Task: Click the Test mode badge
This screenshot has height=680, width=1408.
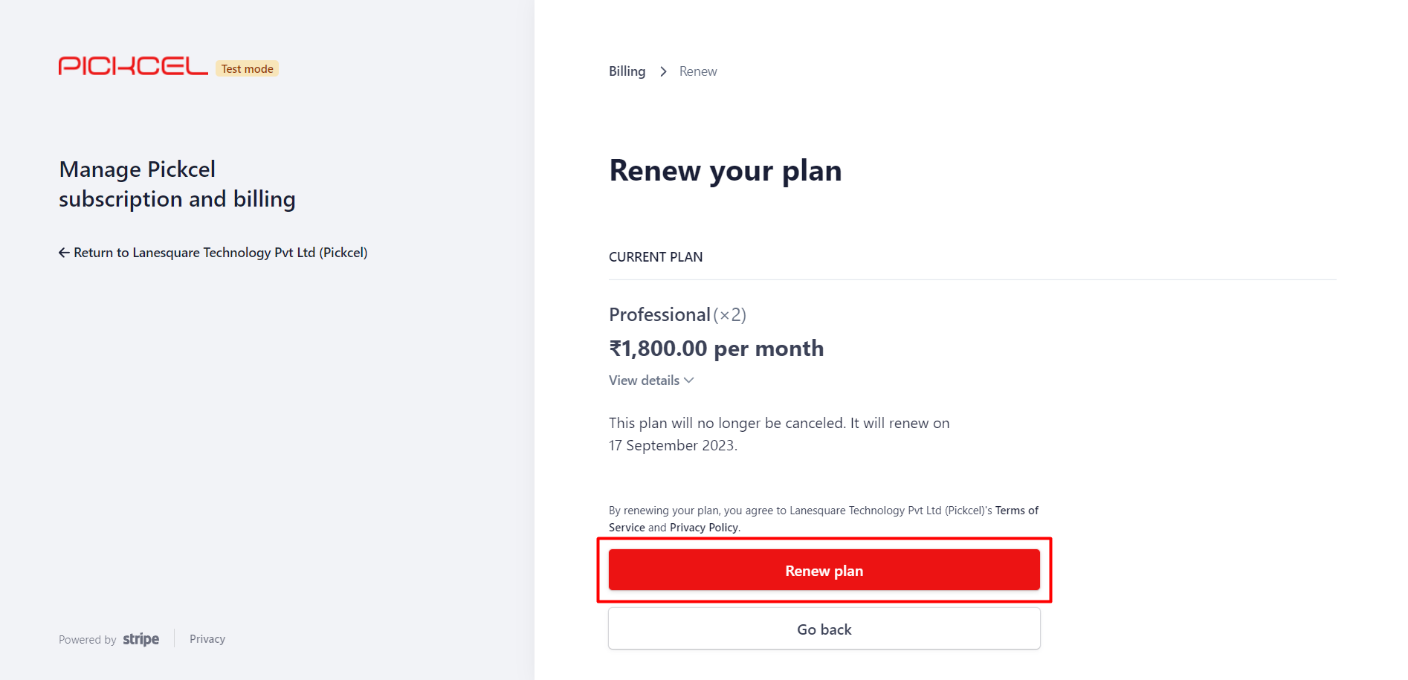Action: (247, 68)
